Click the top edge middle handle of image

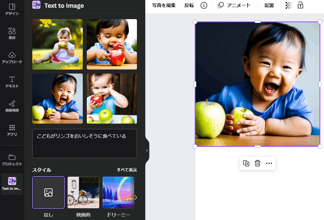coord(257,22)
